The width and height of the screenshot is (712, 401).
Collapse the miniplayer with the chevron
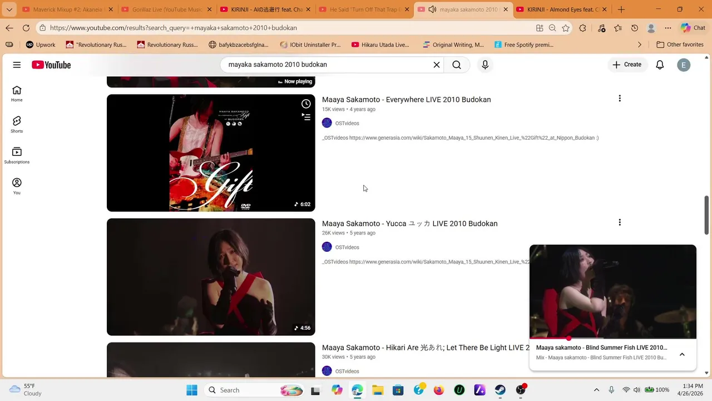(x=682, y=355)
